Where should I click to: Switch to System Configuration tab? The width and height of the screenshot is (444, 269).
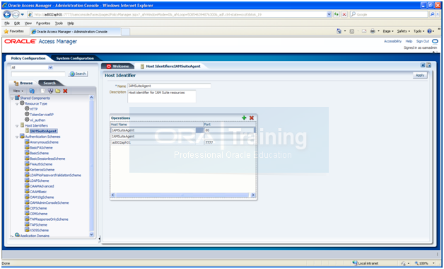[75, 58]
